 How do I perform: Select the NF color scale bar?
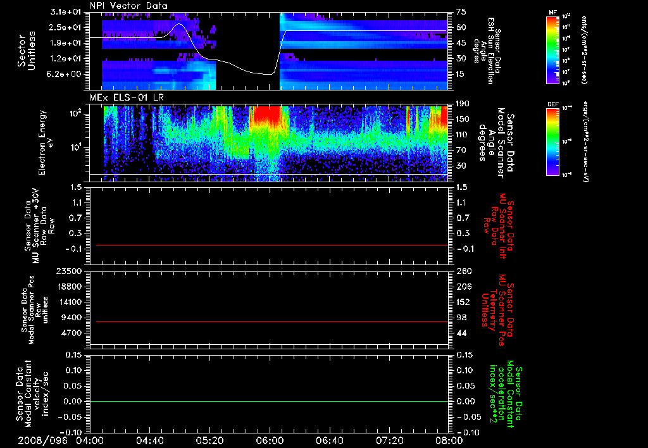[553, 49]
